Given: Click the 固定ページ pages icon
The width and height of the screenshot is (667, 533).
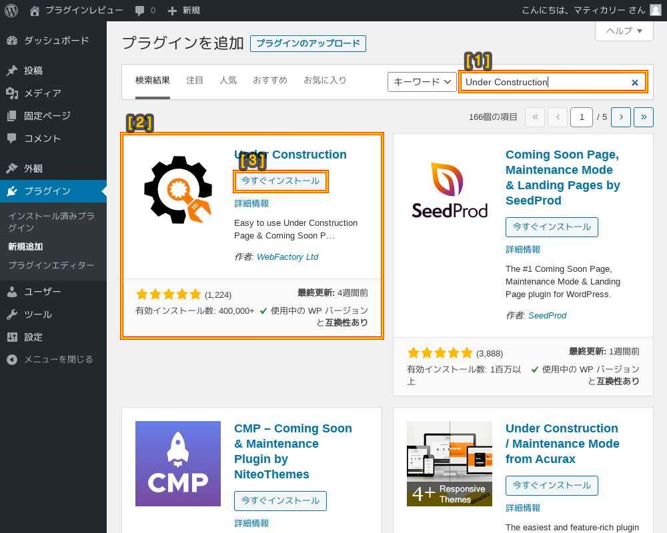Looking at the screenshot, I should coord(12,116).
